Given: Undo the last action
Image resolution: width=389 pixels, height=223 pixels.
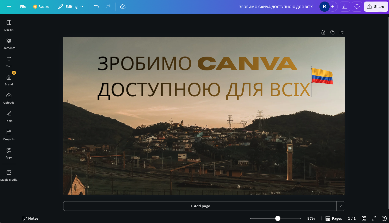Looking at the screenshot, I should point(96,7).
